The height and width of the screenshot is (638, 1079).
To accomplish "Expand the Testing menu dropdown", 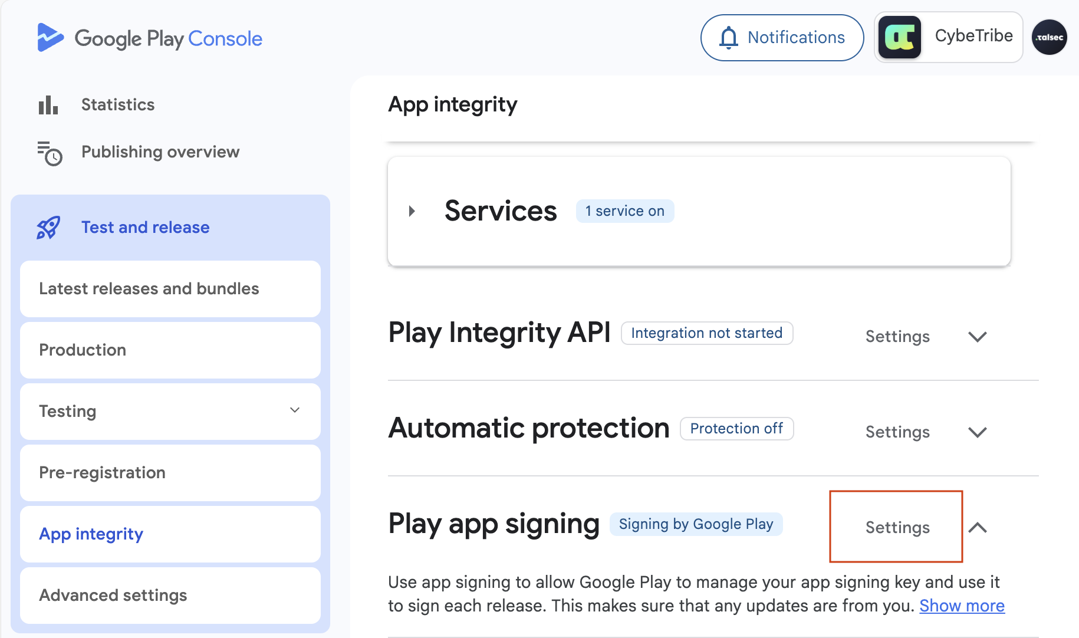I will (x=295, y=410).
